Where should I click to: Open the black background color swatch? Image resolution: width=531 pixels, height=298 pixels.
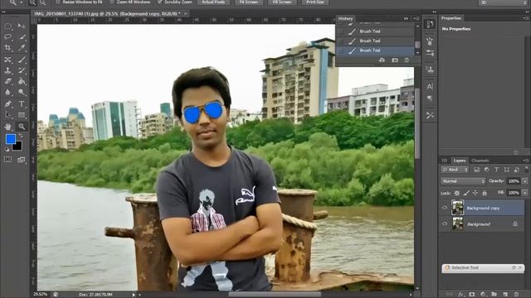pos(17,147)
